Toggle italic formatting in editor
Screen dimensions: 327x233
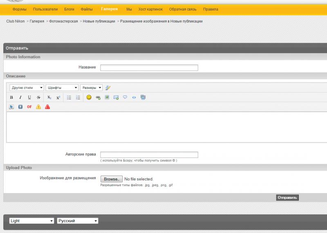coord(20,97)
